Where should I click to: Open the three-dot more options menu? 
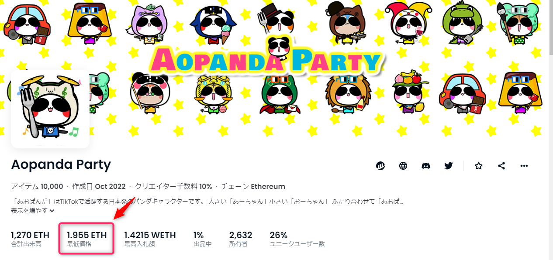click(x=524, y=166)
